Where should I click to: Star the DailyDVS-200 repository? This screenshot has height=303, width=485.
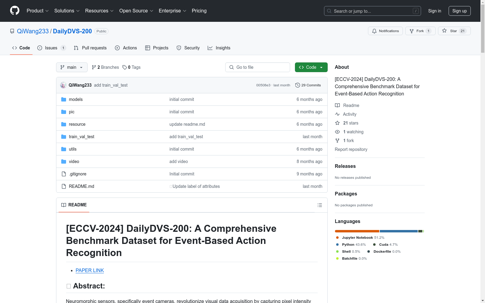point(454,31)
